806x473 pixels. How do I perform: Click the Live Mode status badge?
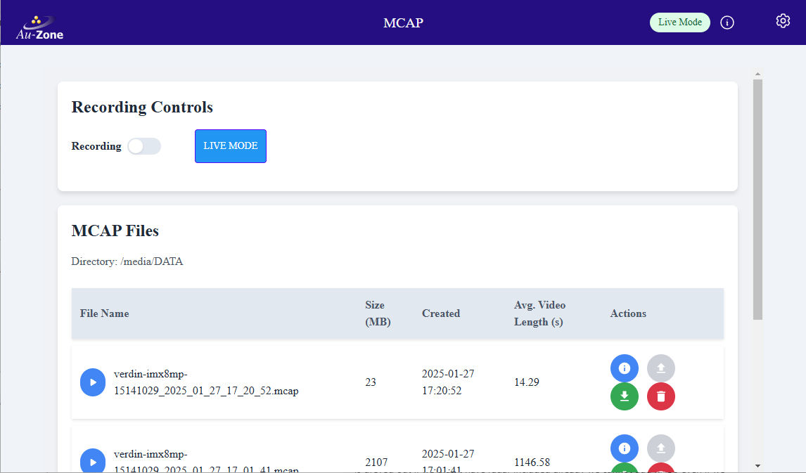(679, 22)
